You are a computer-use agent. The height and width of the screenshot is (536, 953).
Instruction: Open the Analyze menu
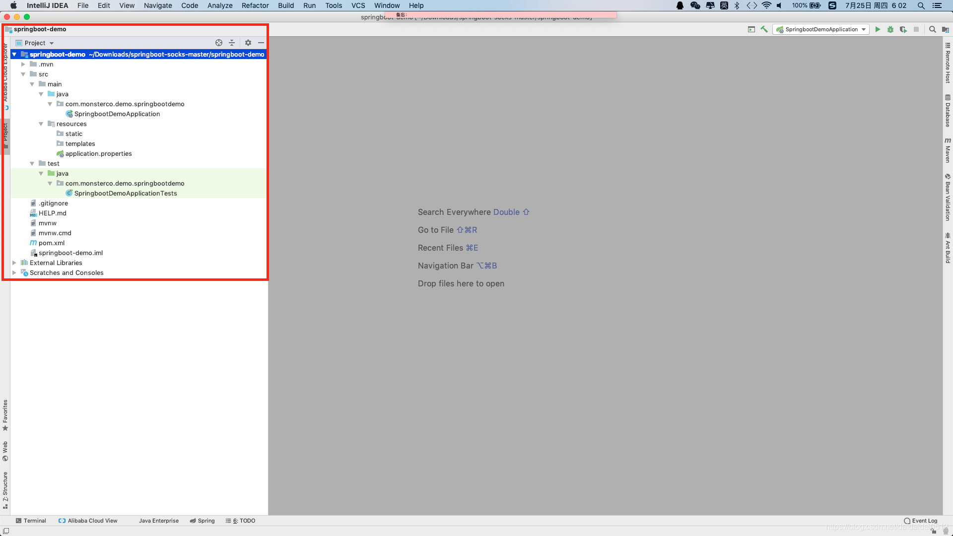(220, 5)
